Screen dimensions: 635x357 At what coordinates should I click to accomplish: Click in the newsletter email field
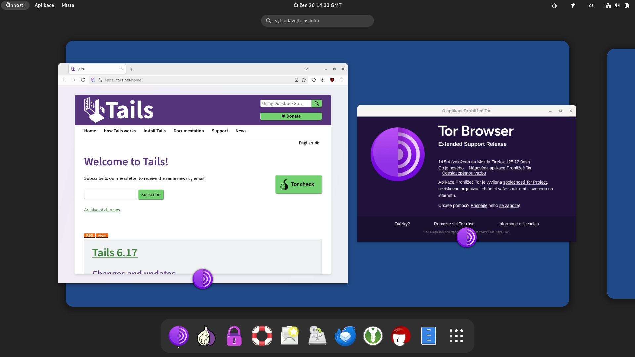tap(110, 195)
